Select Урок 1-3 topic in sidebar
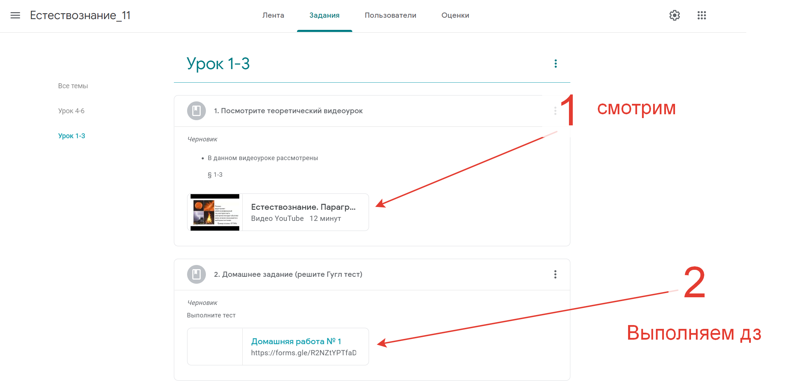 pyautogui.click(x=72, y=136)
